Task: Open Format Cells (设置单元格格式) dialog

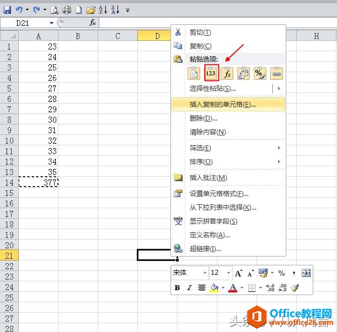Action: 229,194
